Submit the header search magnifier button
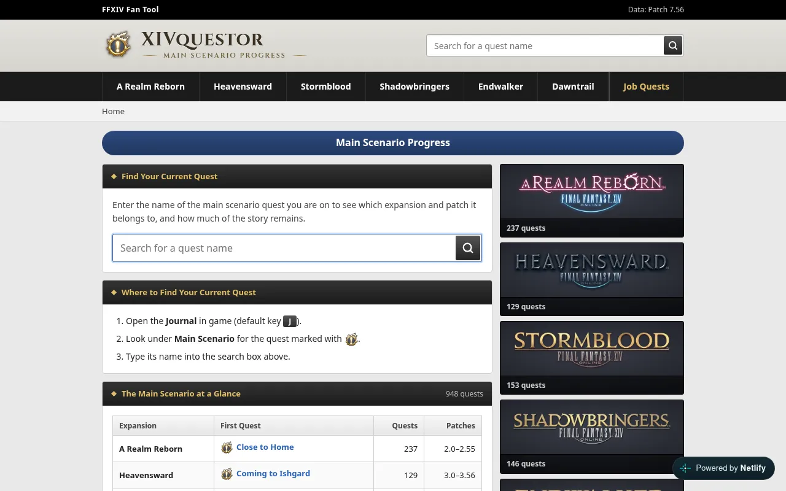Screen dimensions: 786x491 673,45
